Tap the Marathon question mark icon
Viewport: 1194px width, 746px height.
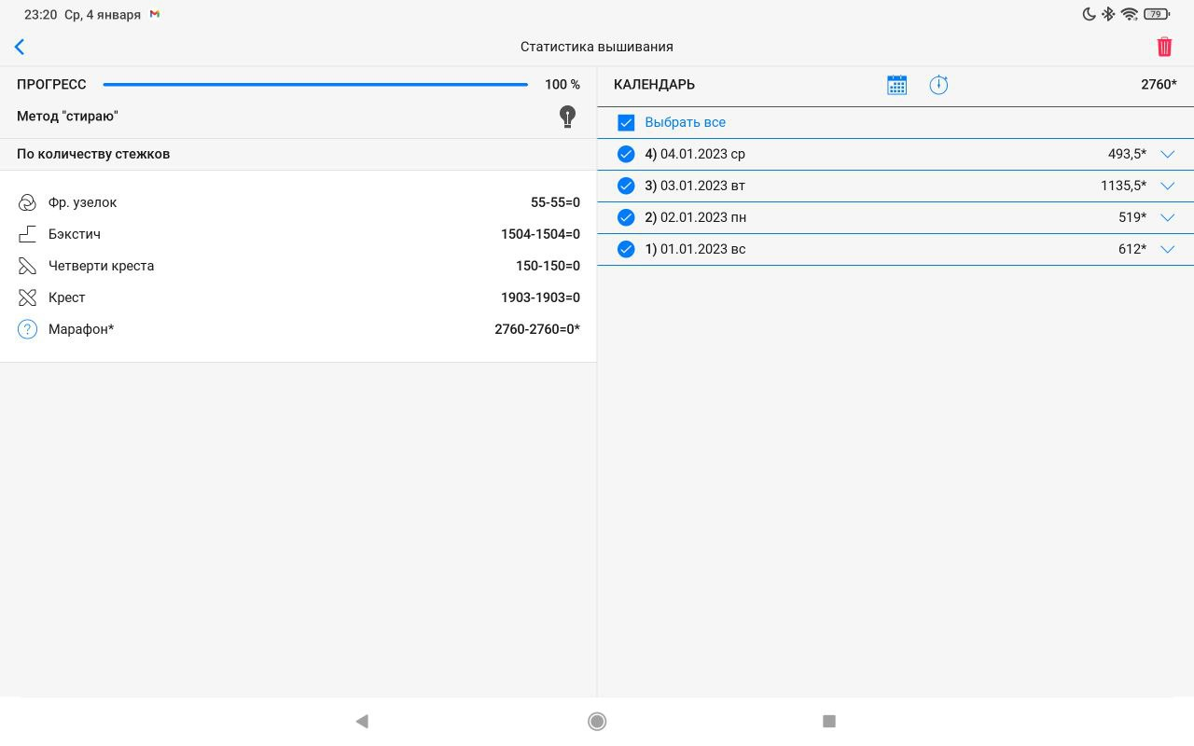[27, 329]
